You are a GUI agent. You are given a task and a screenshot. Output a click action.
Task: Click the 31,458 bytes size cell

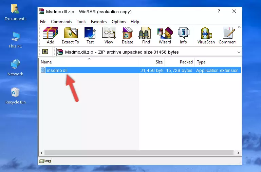pyautogui.click(x=152, y=70)
